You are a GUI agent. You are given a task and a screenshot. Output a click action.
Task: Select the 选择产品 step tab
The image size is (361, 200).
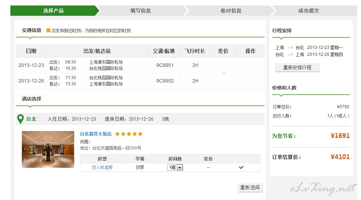click(x=53, y=11)
